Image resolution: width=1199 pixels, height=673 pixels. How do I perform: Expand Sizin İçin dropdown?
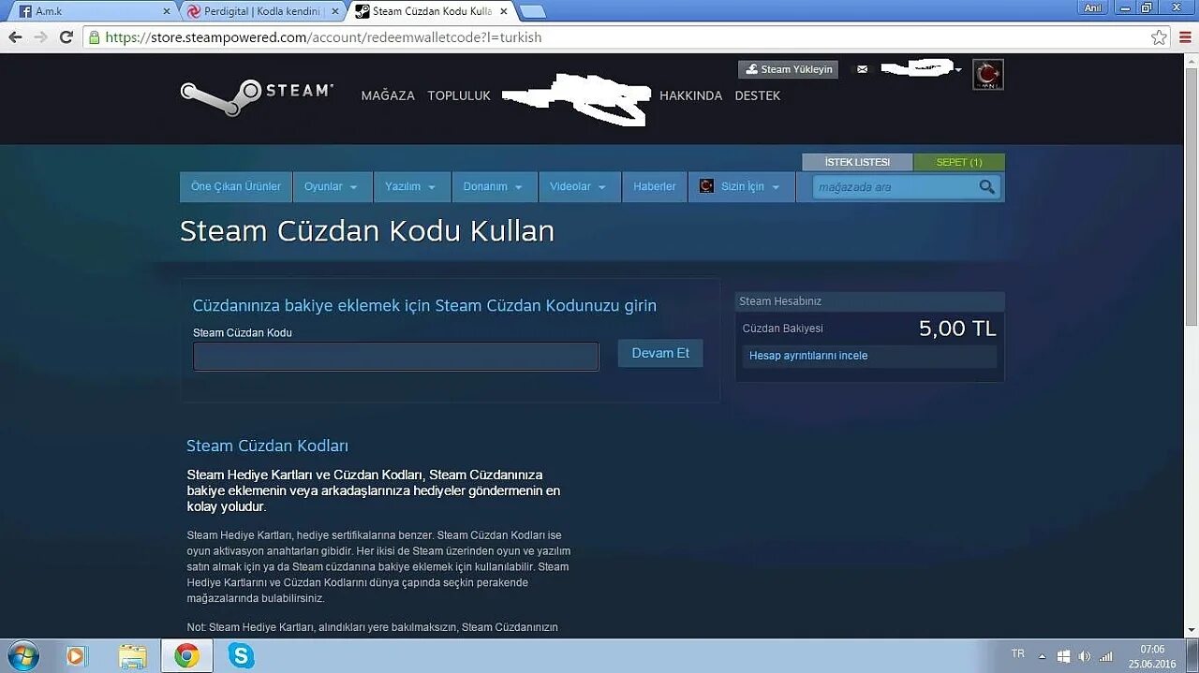pyautogui.click(x=742, y=186)
